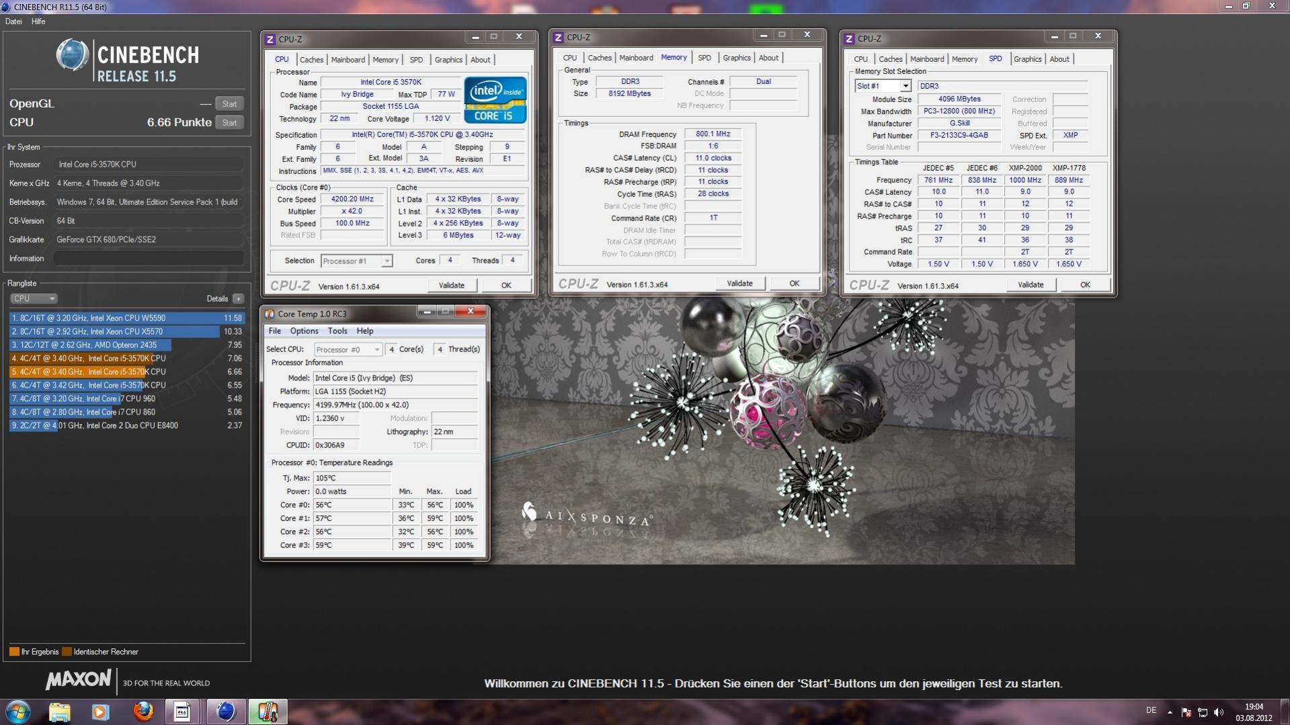Select ranking row AMD Opteron 2435
1290x725 pixels.
(126, 345)
